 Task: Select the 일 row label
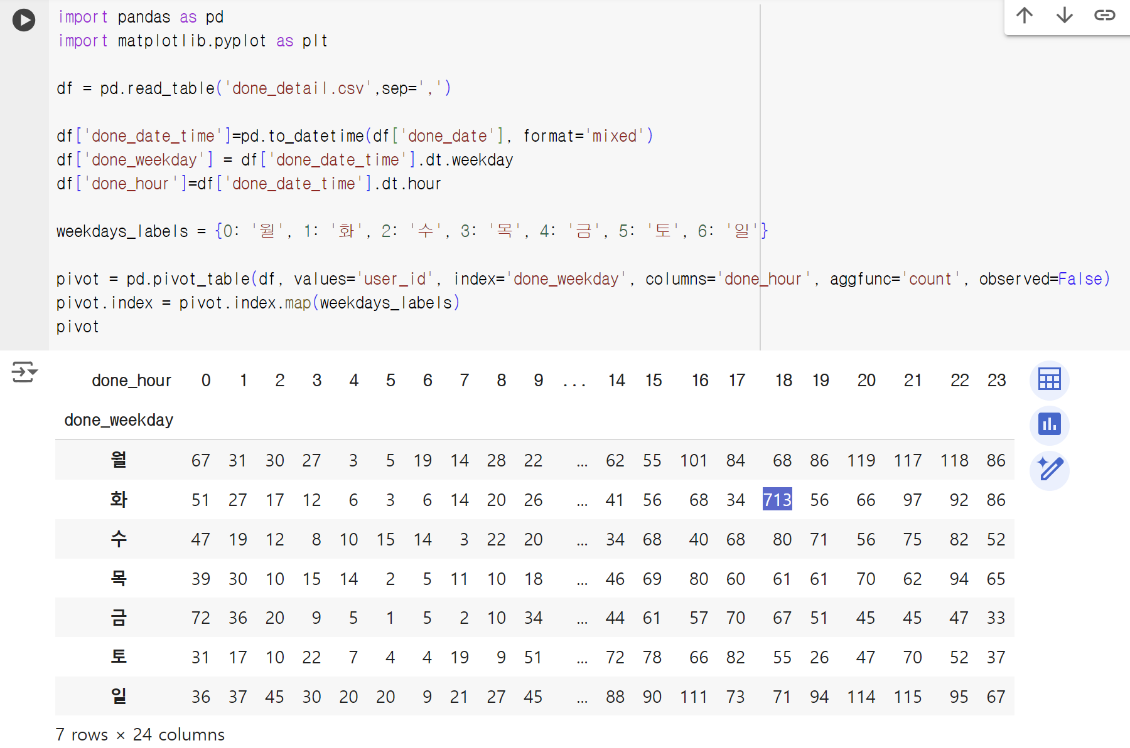[119, 696]
